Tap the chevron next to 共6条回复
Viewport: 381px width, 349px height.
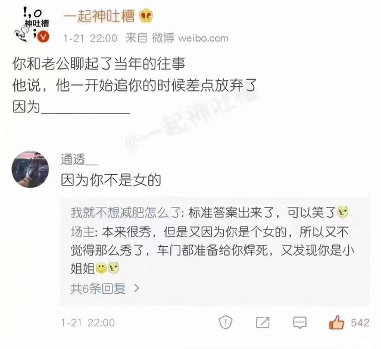[x=137, y=288]
